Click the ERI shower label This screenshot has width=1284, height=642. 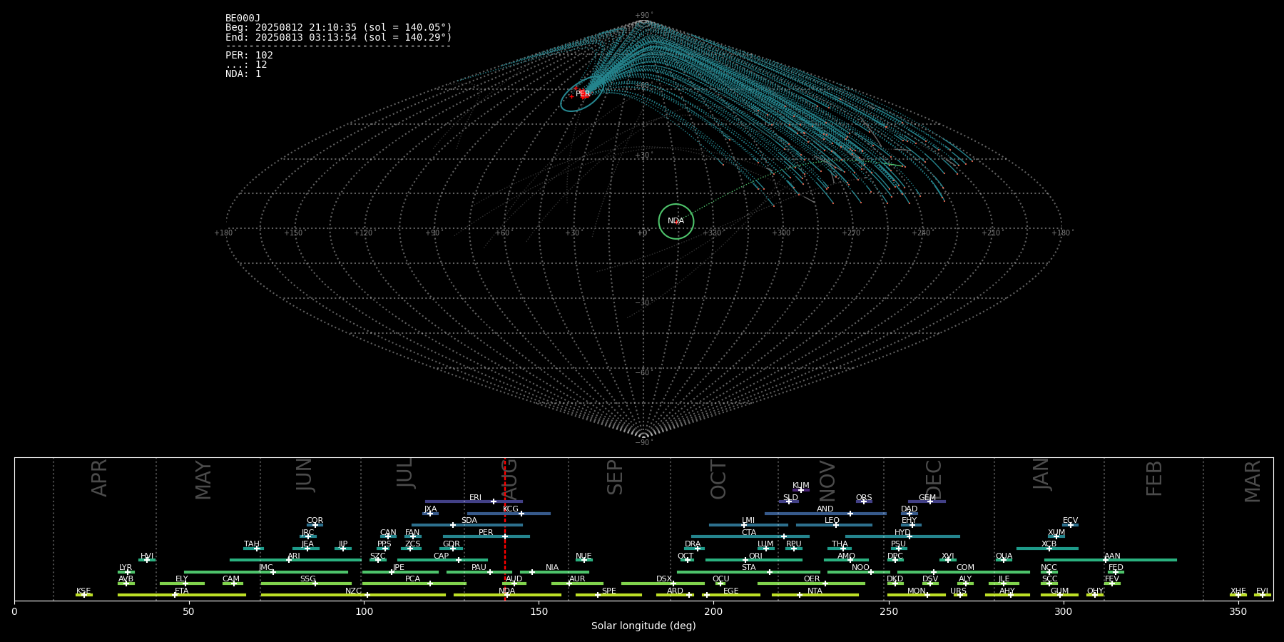[475, 498]
